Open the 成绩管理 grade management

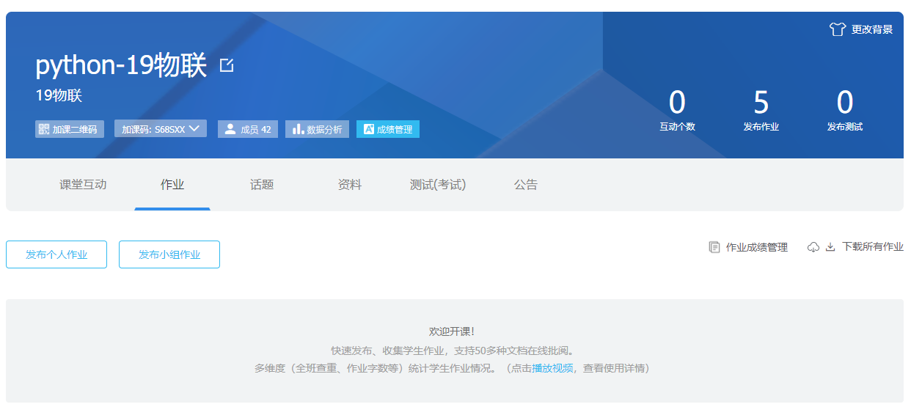click(388, 129)
